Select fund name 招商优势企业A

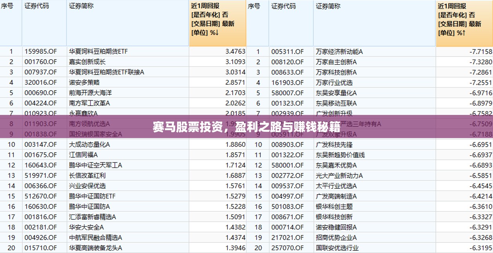point(336,238)
